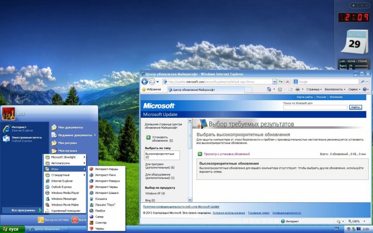Viewport: 373px width, 233px height.
Task: Expand Microsoft Silverlight submenu
Action: [65, 157]
